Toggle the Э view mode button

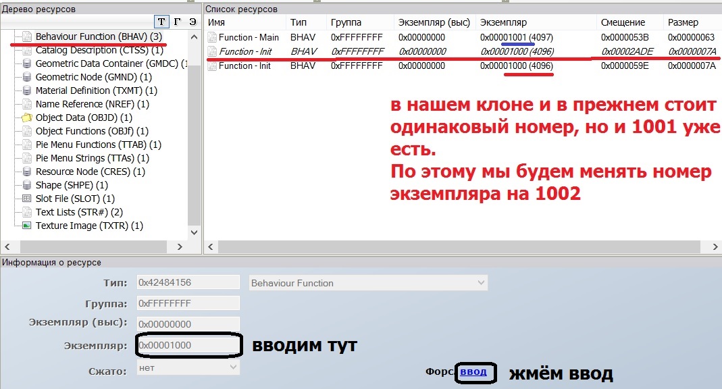click(192, 22)
